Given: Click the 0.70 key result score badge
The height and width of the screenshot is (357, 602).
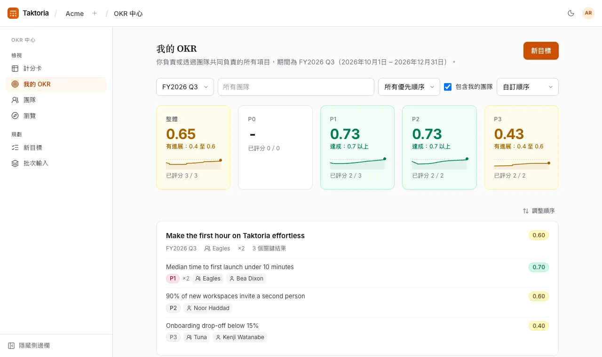Looking at the screenshot, I should (539, 267).
